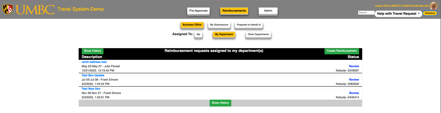The image size is (441, 113).
Task: Click the UMBC shield logo
Action: point(8,10)
